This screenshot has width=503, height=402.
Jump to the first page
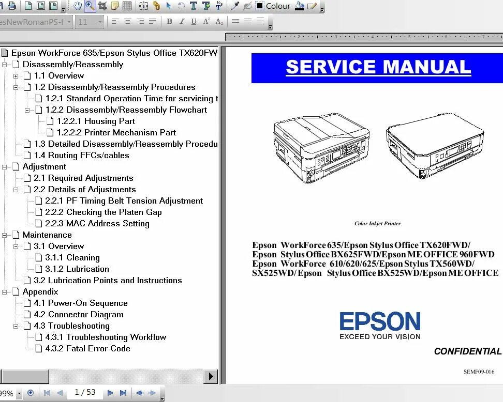coord(47,393)
